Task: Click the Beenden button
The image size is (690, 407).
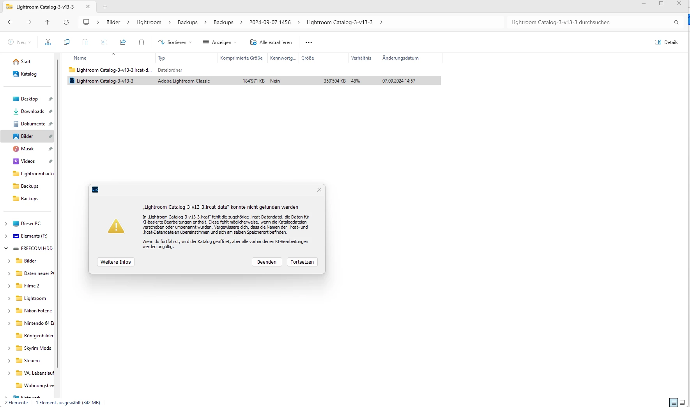Action: 267,262
